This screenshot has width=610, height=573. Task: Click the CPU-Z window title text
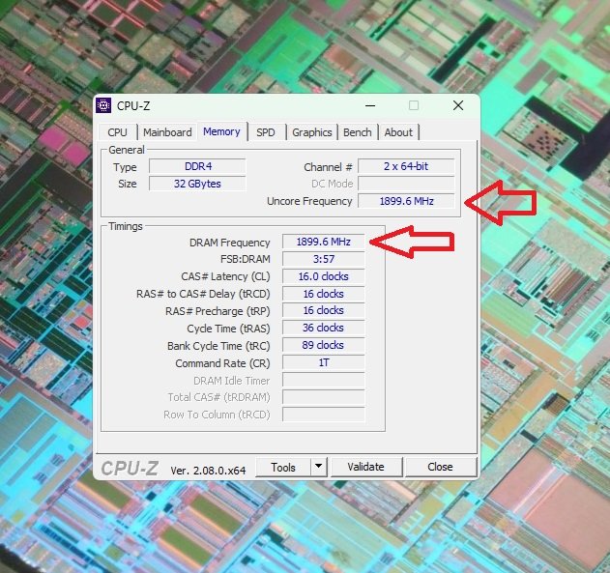point(133,105)
